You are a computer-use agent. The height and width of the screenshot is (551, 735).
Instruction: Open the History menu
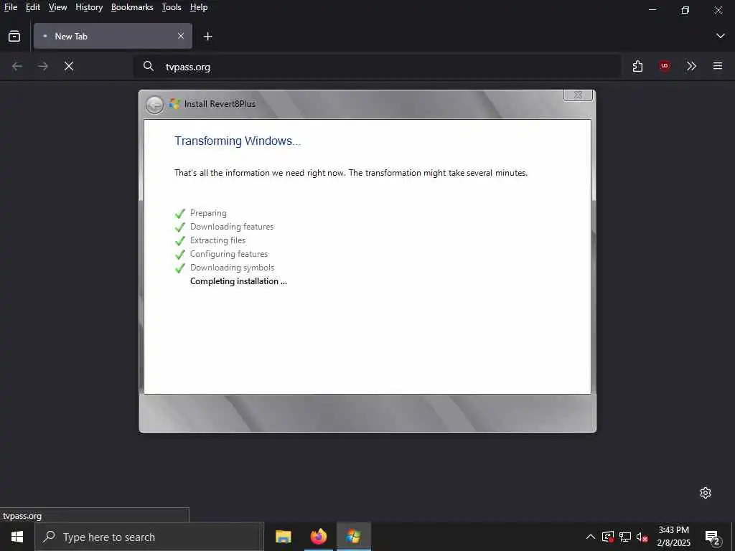click(89, 7)
